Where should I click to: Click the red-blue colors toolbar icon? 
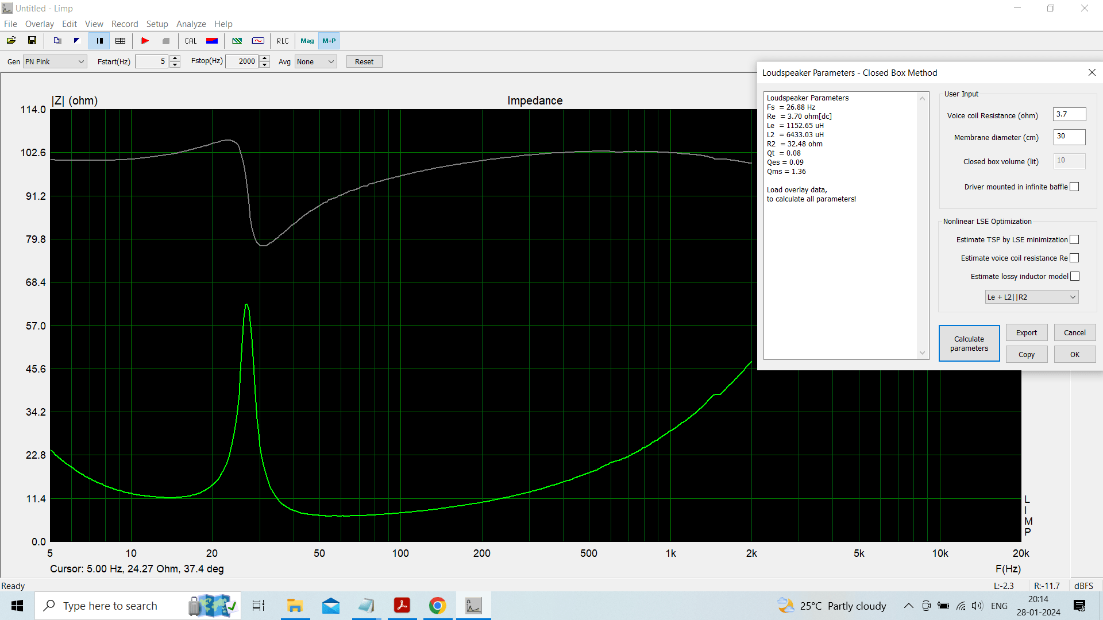212,41
